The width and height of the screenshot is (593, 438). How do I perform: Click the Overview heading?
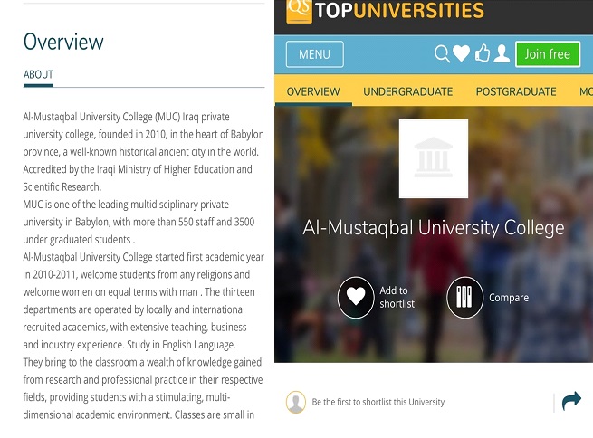(63, 42)
